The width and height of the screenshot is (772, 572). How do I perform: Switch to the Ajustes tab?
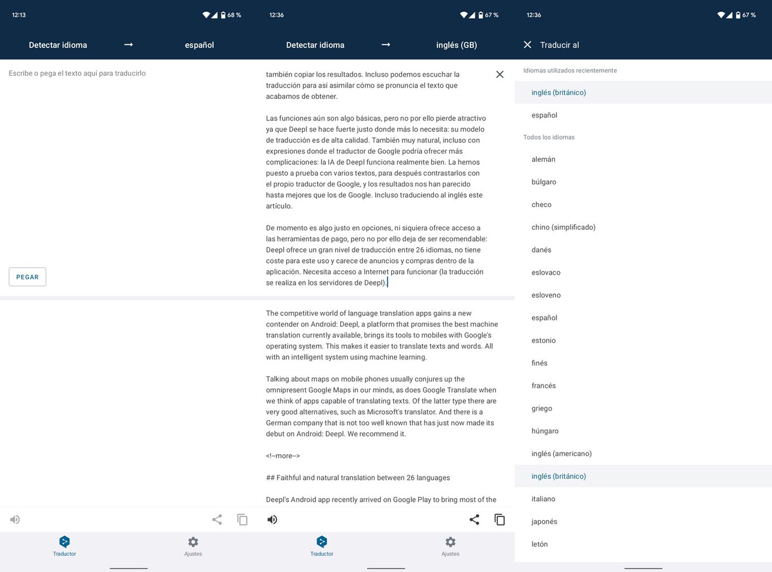pyautogui.click(x=450, y=547)
